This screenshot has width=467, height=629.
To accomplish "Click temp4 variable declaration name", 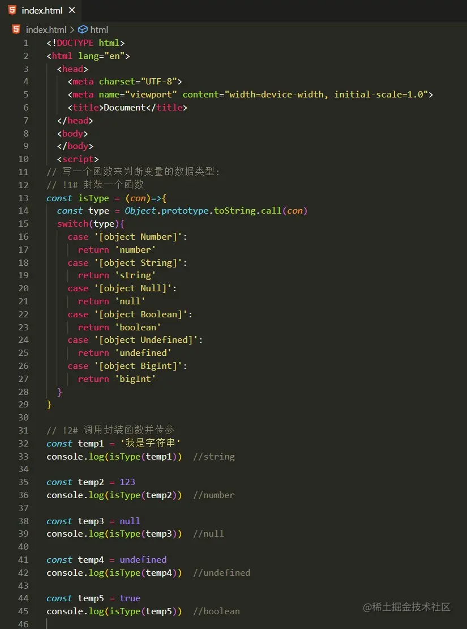I will (91, 560).
